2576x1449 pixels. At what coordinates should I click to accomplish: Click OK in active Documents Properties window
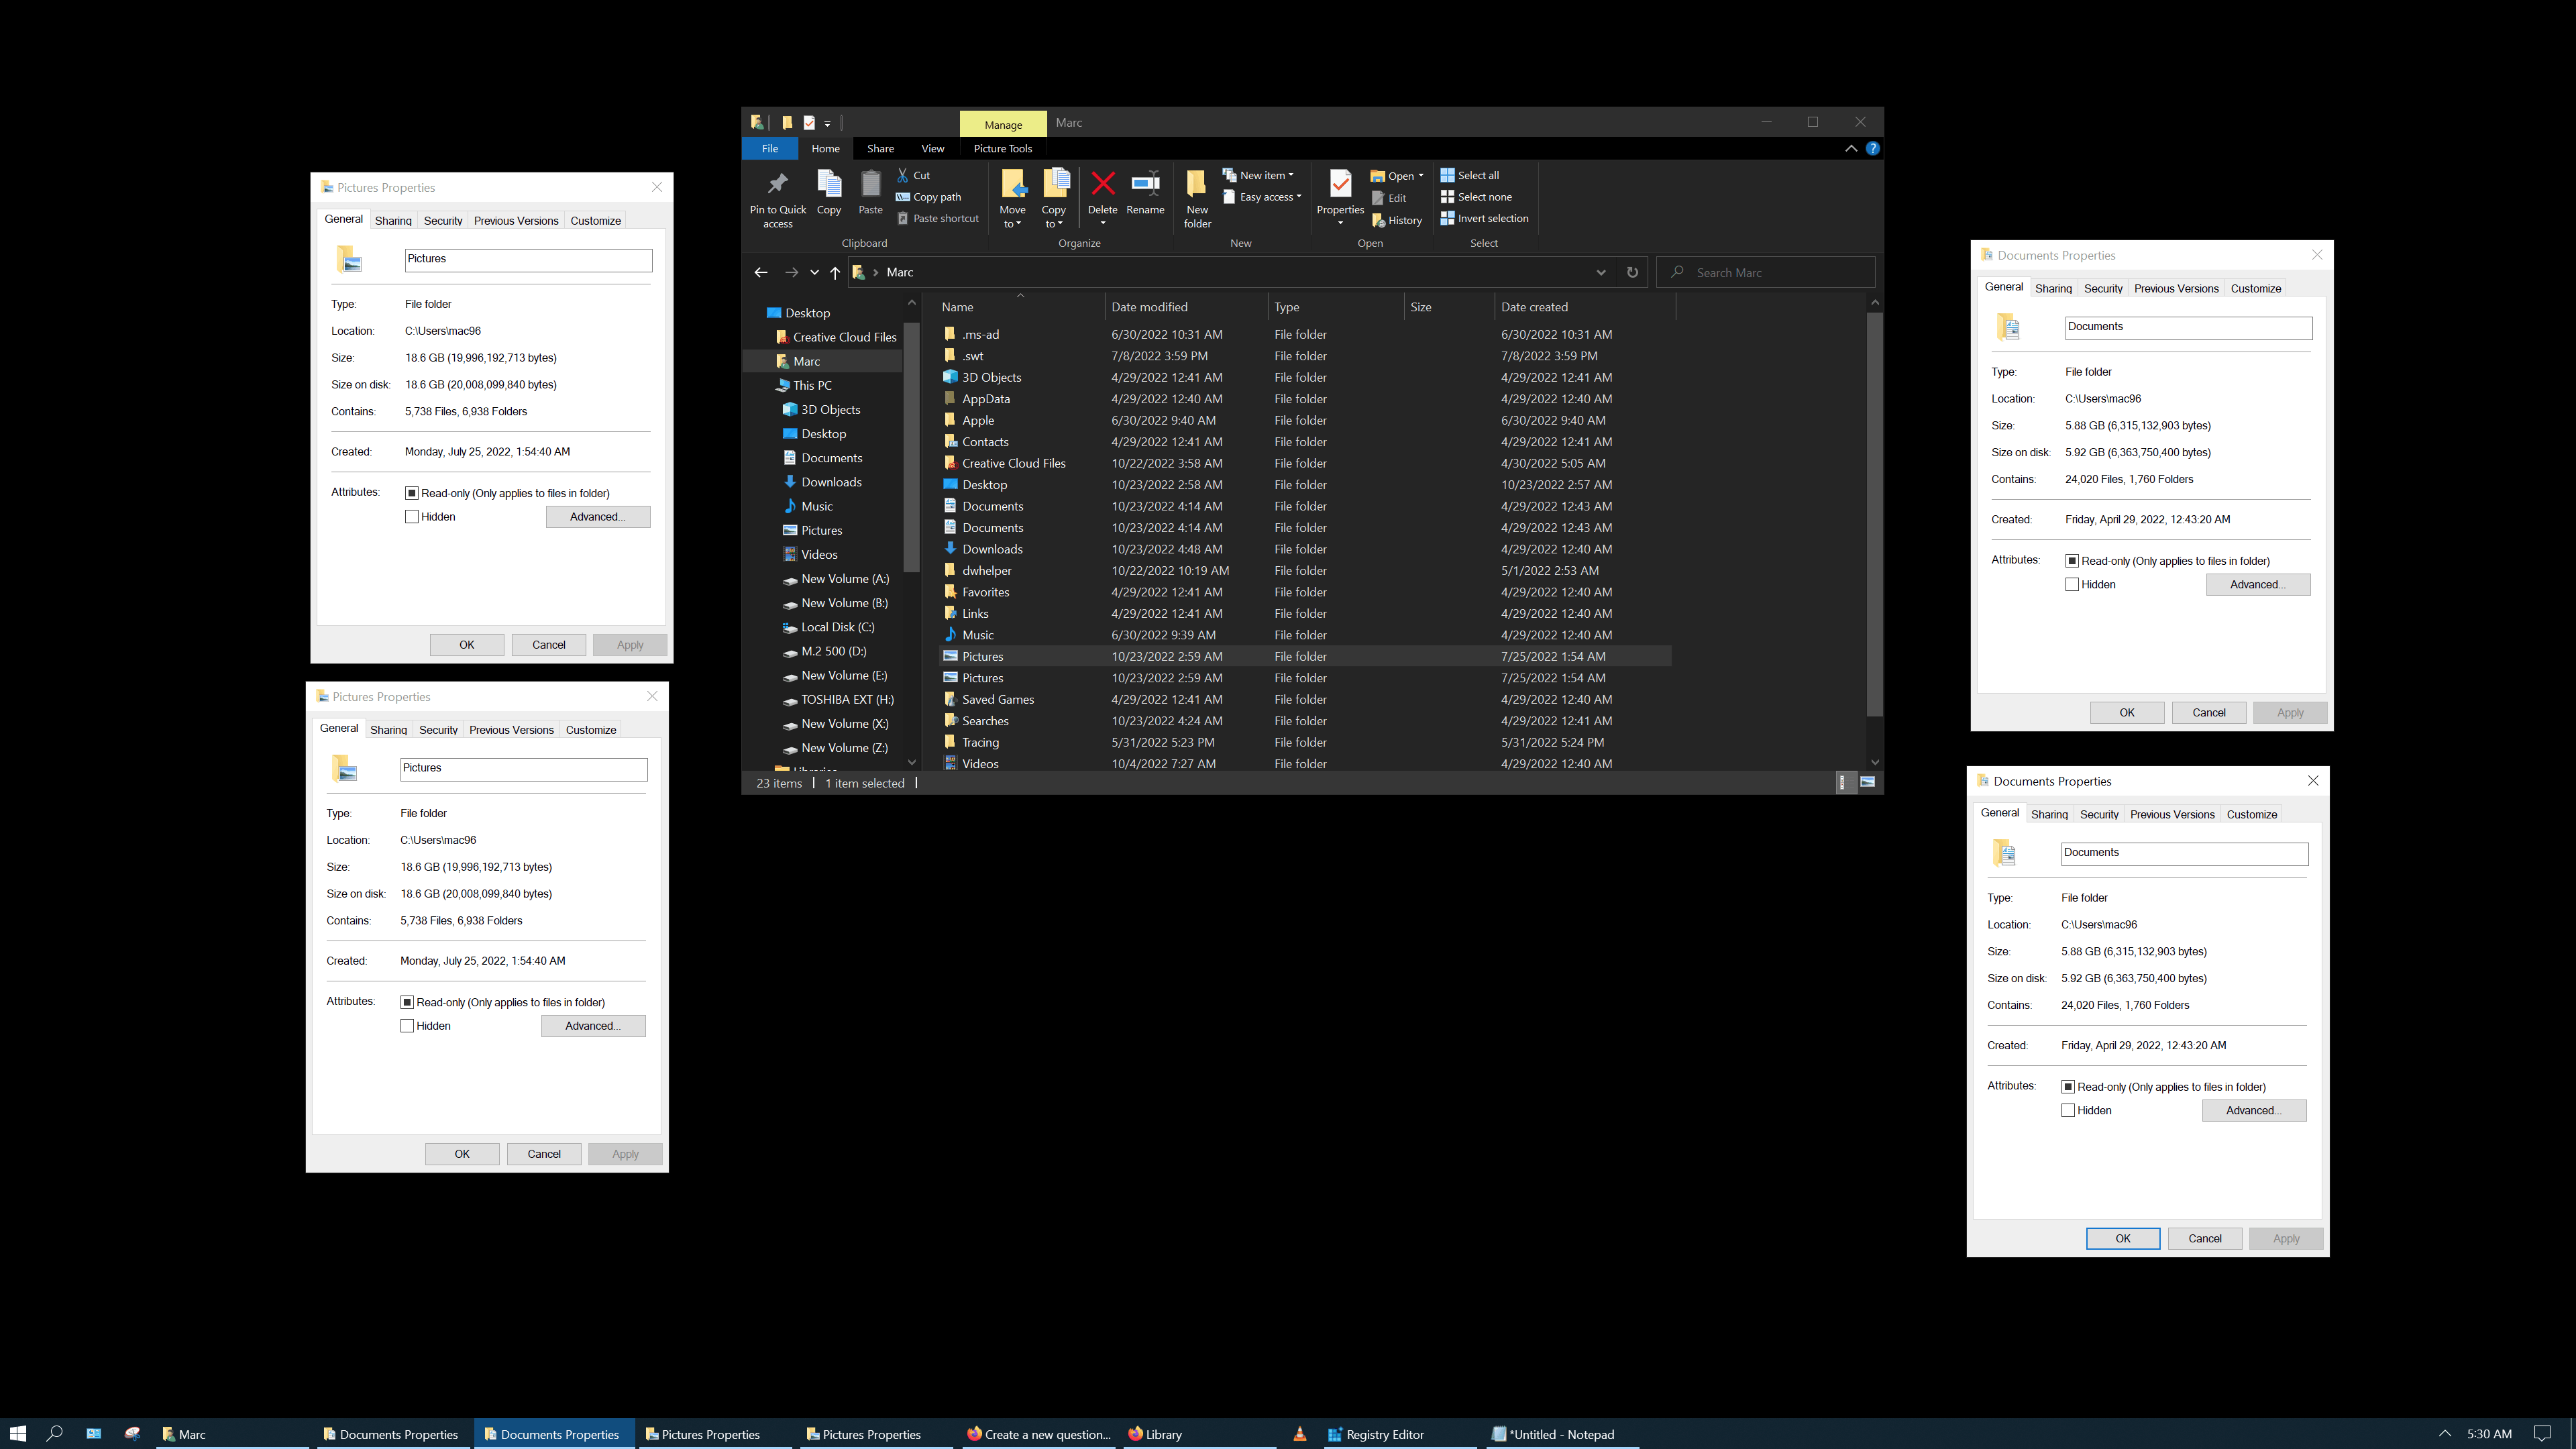(2122, 1238)
